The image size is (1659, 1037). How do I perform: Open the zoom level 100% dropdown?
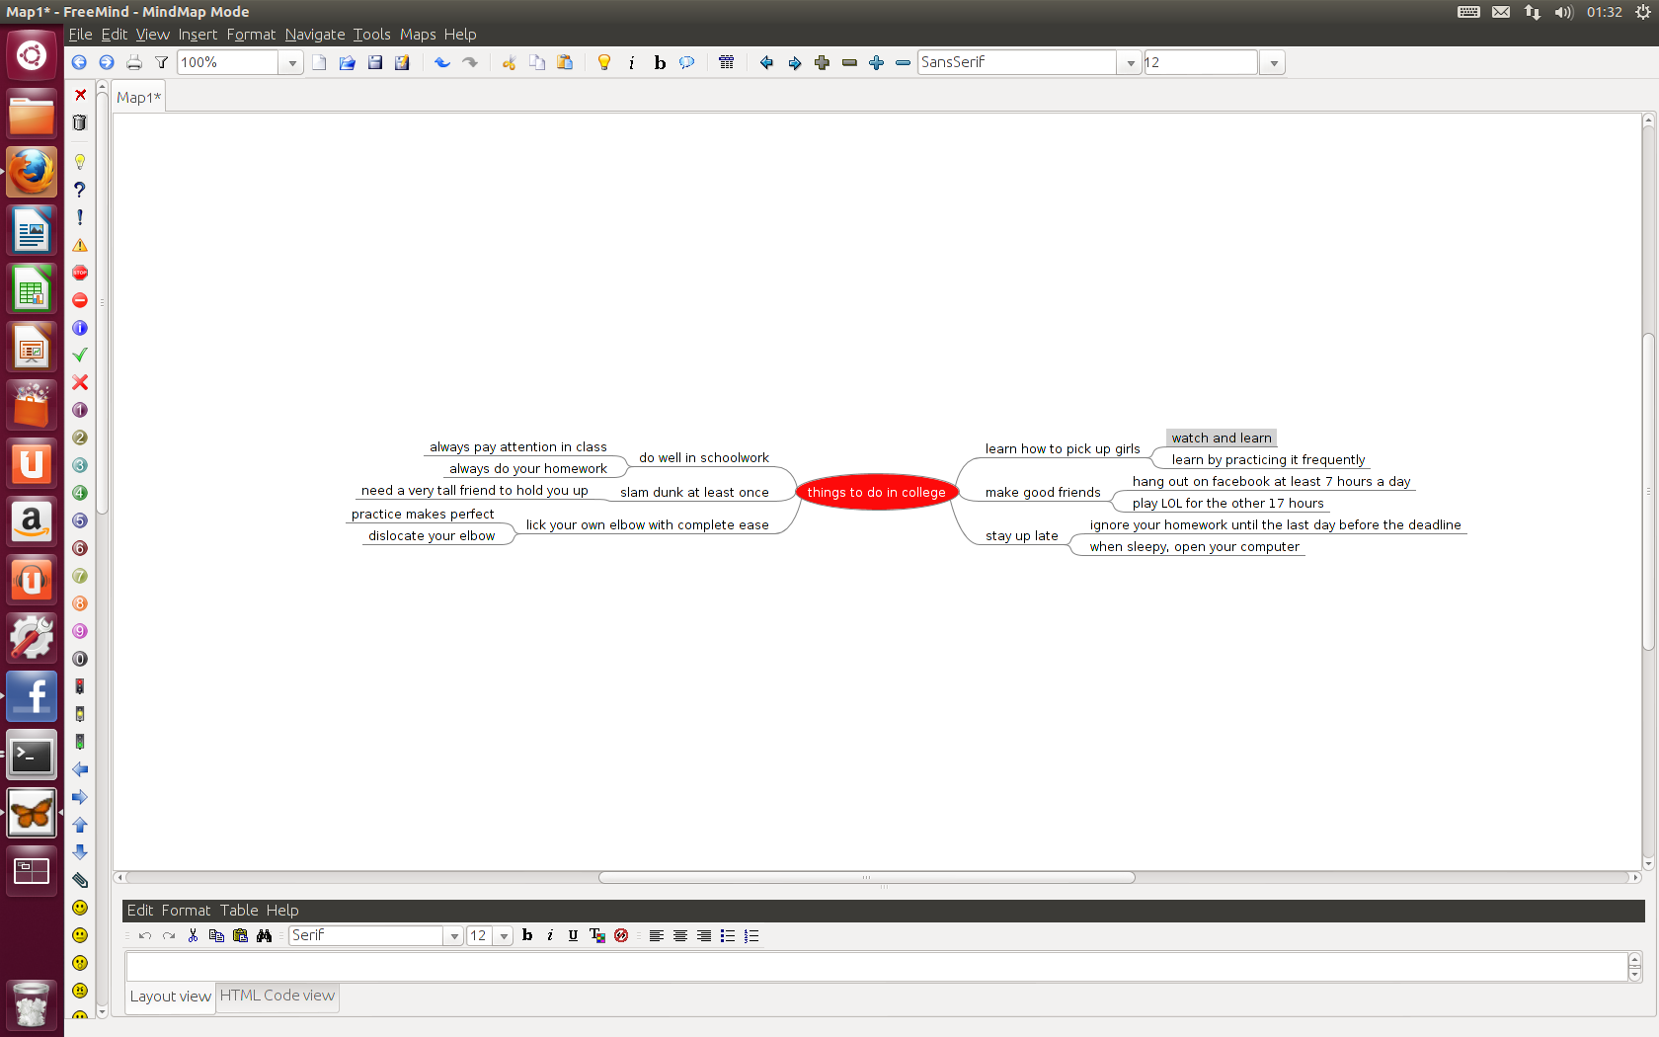[291, 62]
